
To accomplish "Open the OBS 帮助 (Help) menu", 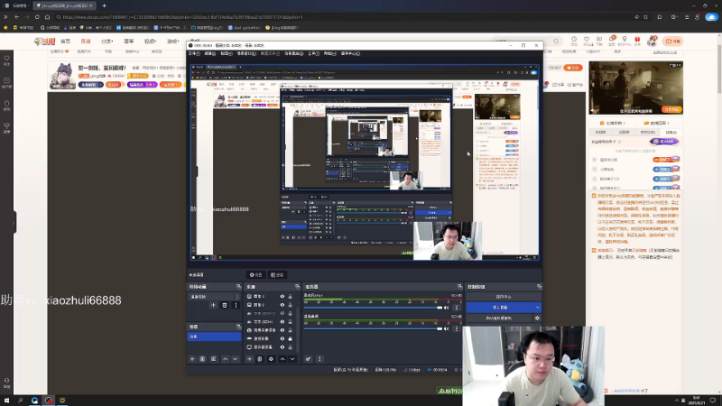I will click(x=329, y=53).
